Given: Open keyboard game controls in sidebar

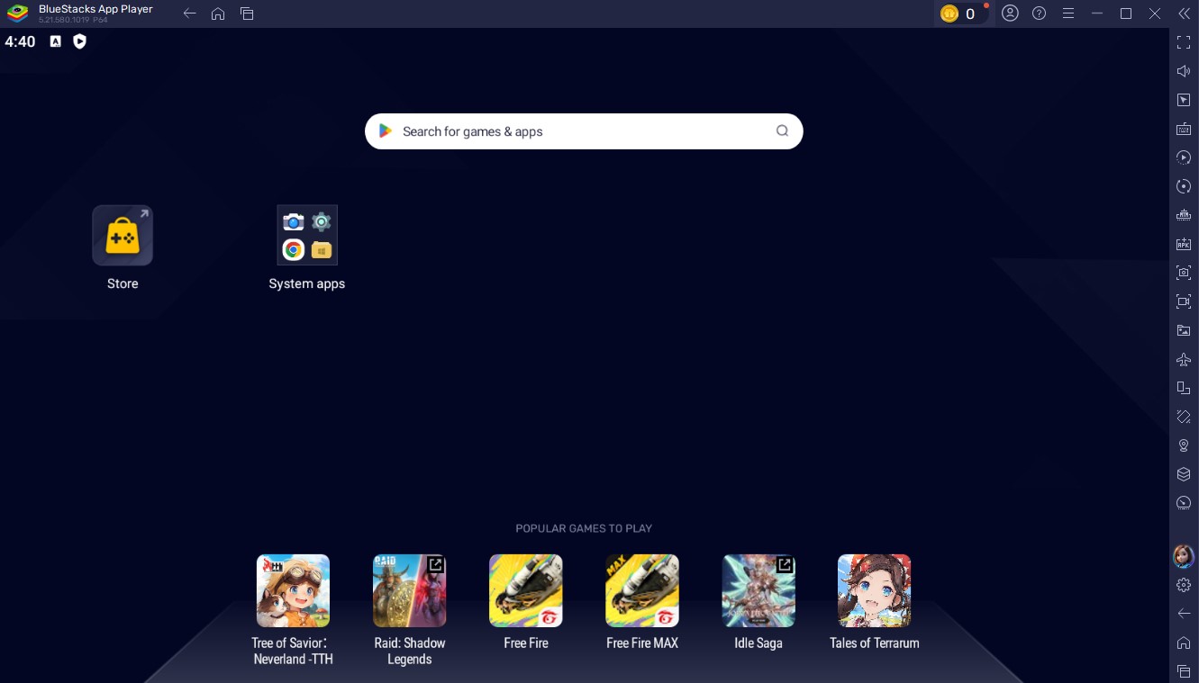Looking at the screenshot, I should [x=1184, y=129].
